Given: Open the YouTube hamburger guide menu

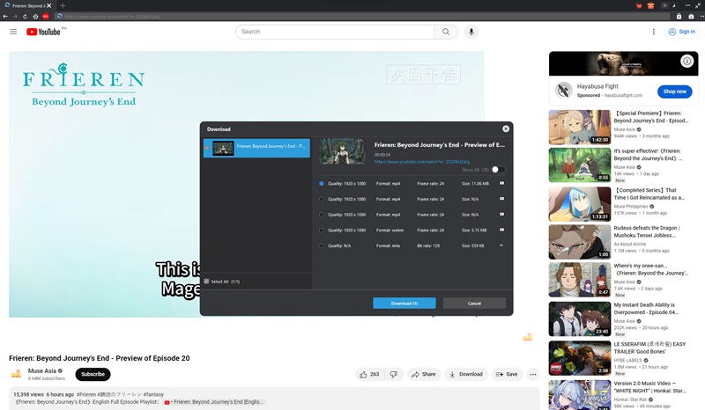Looking at the screenshot, I should (13, 32).
